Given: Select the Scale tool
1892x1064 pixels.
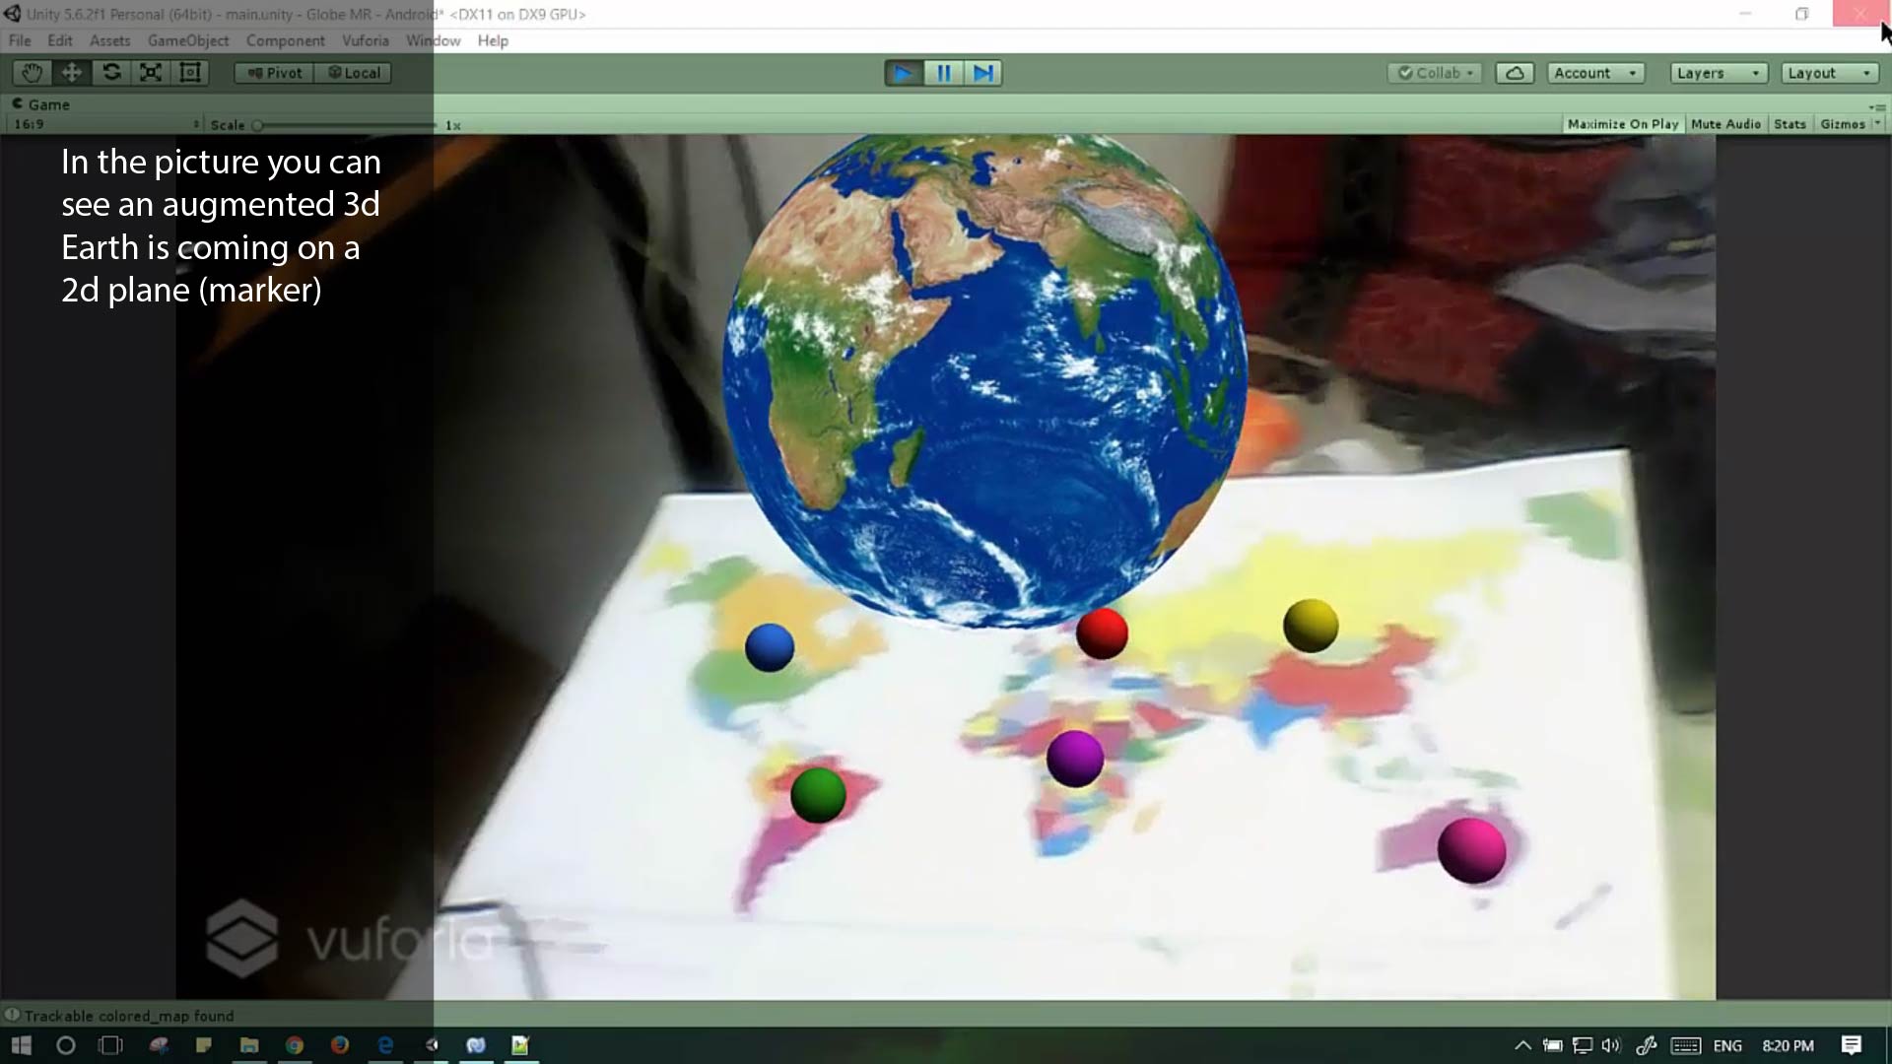Looking at the screenshot, I should (x=151, y=73).
